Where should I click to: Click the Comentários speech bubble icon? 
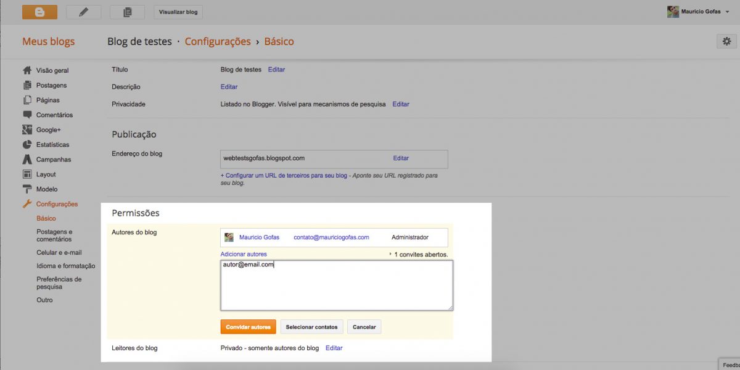click(x=27, y=115)
